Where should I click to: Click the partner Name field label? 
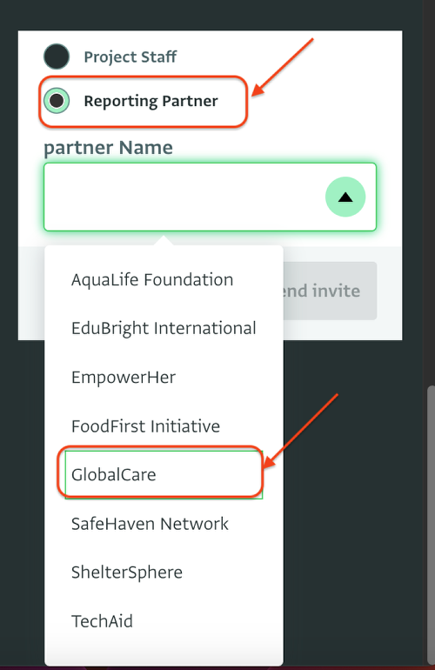[108, 147]
